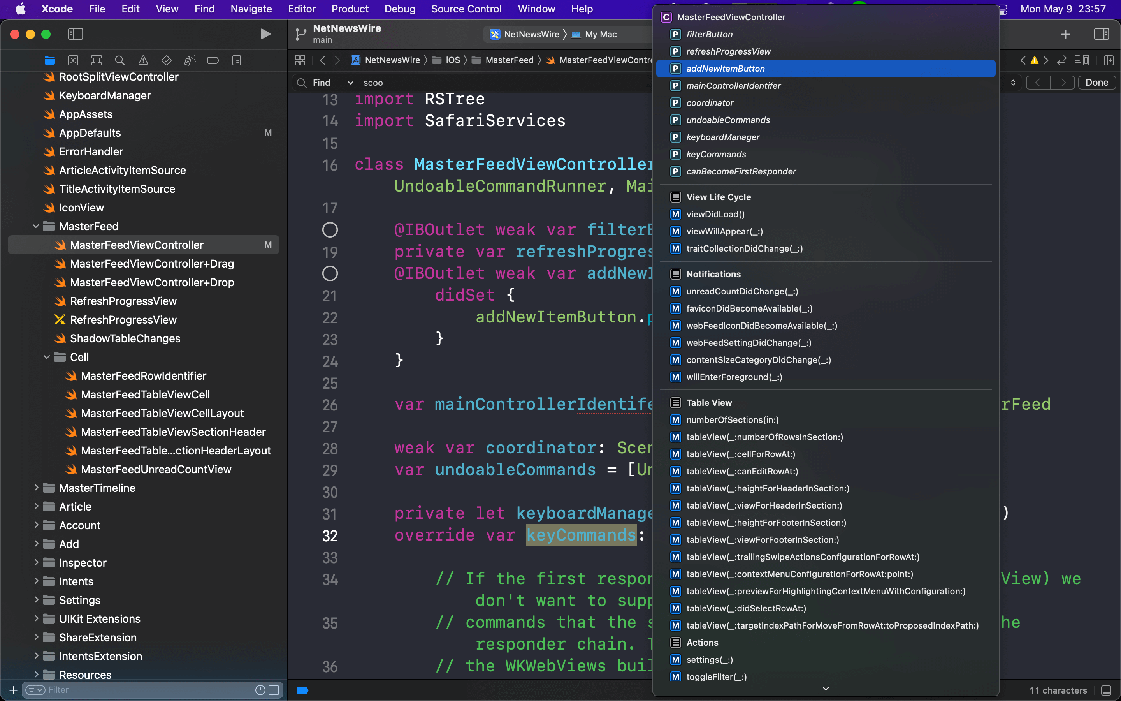Viewport: 1121px width, 701px height.
Task: Open the Issue navigator warning icon
Action: tap(143, 60)
